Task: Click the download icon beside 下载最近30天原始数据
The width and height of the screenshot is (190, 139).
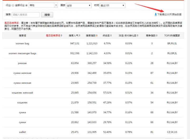Action: 156,14
